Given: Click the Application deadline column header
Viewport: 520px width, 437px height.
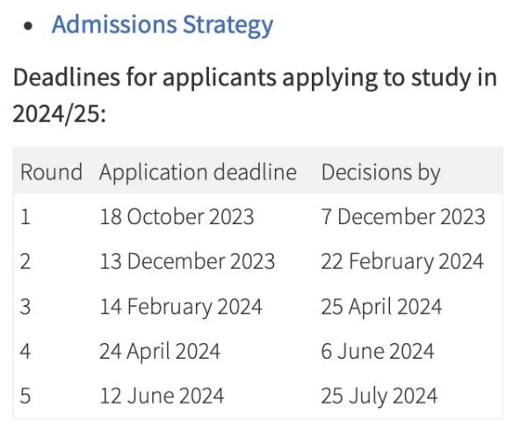Looking at the screenshot, I should click(x=198, y=172).
